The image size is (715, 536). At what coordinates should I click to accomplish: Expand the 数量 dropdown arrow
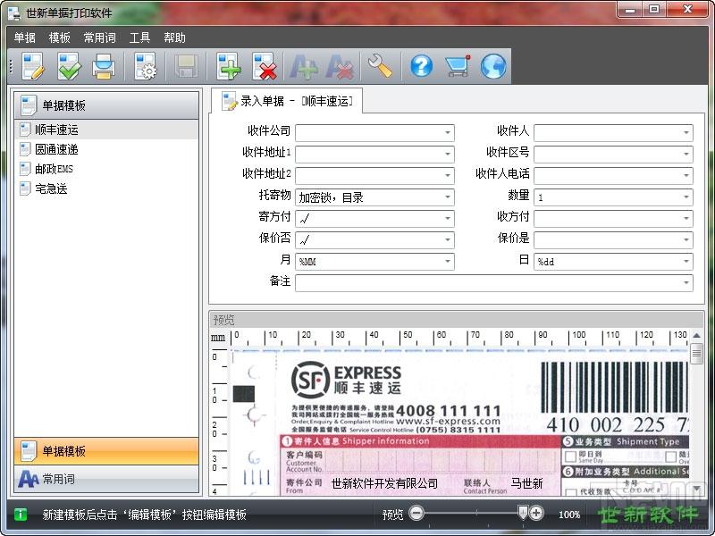[686, 197]
